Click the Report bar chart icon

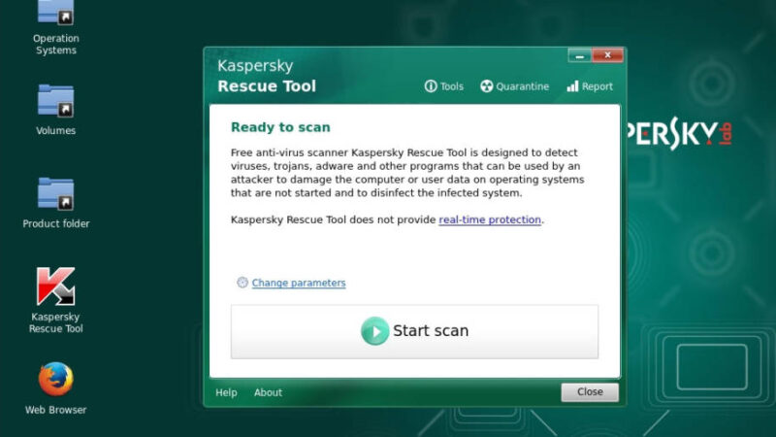[x=572, y=86]
